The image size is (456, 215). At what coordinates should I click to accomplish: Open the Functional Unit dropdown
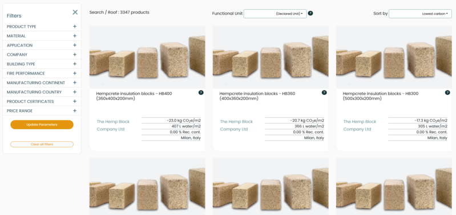tap(275, 14)
